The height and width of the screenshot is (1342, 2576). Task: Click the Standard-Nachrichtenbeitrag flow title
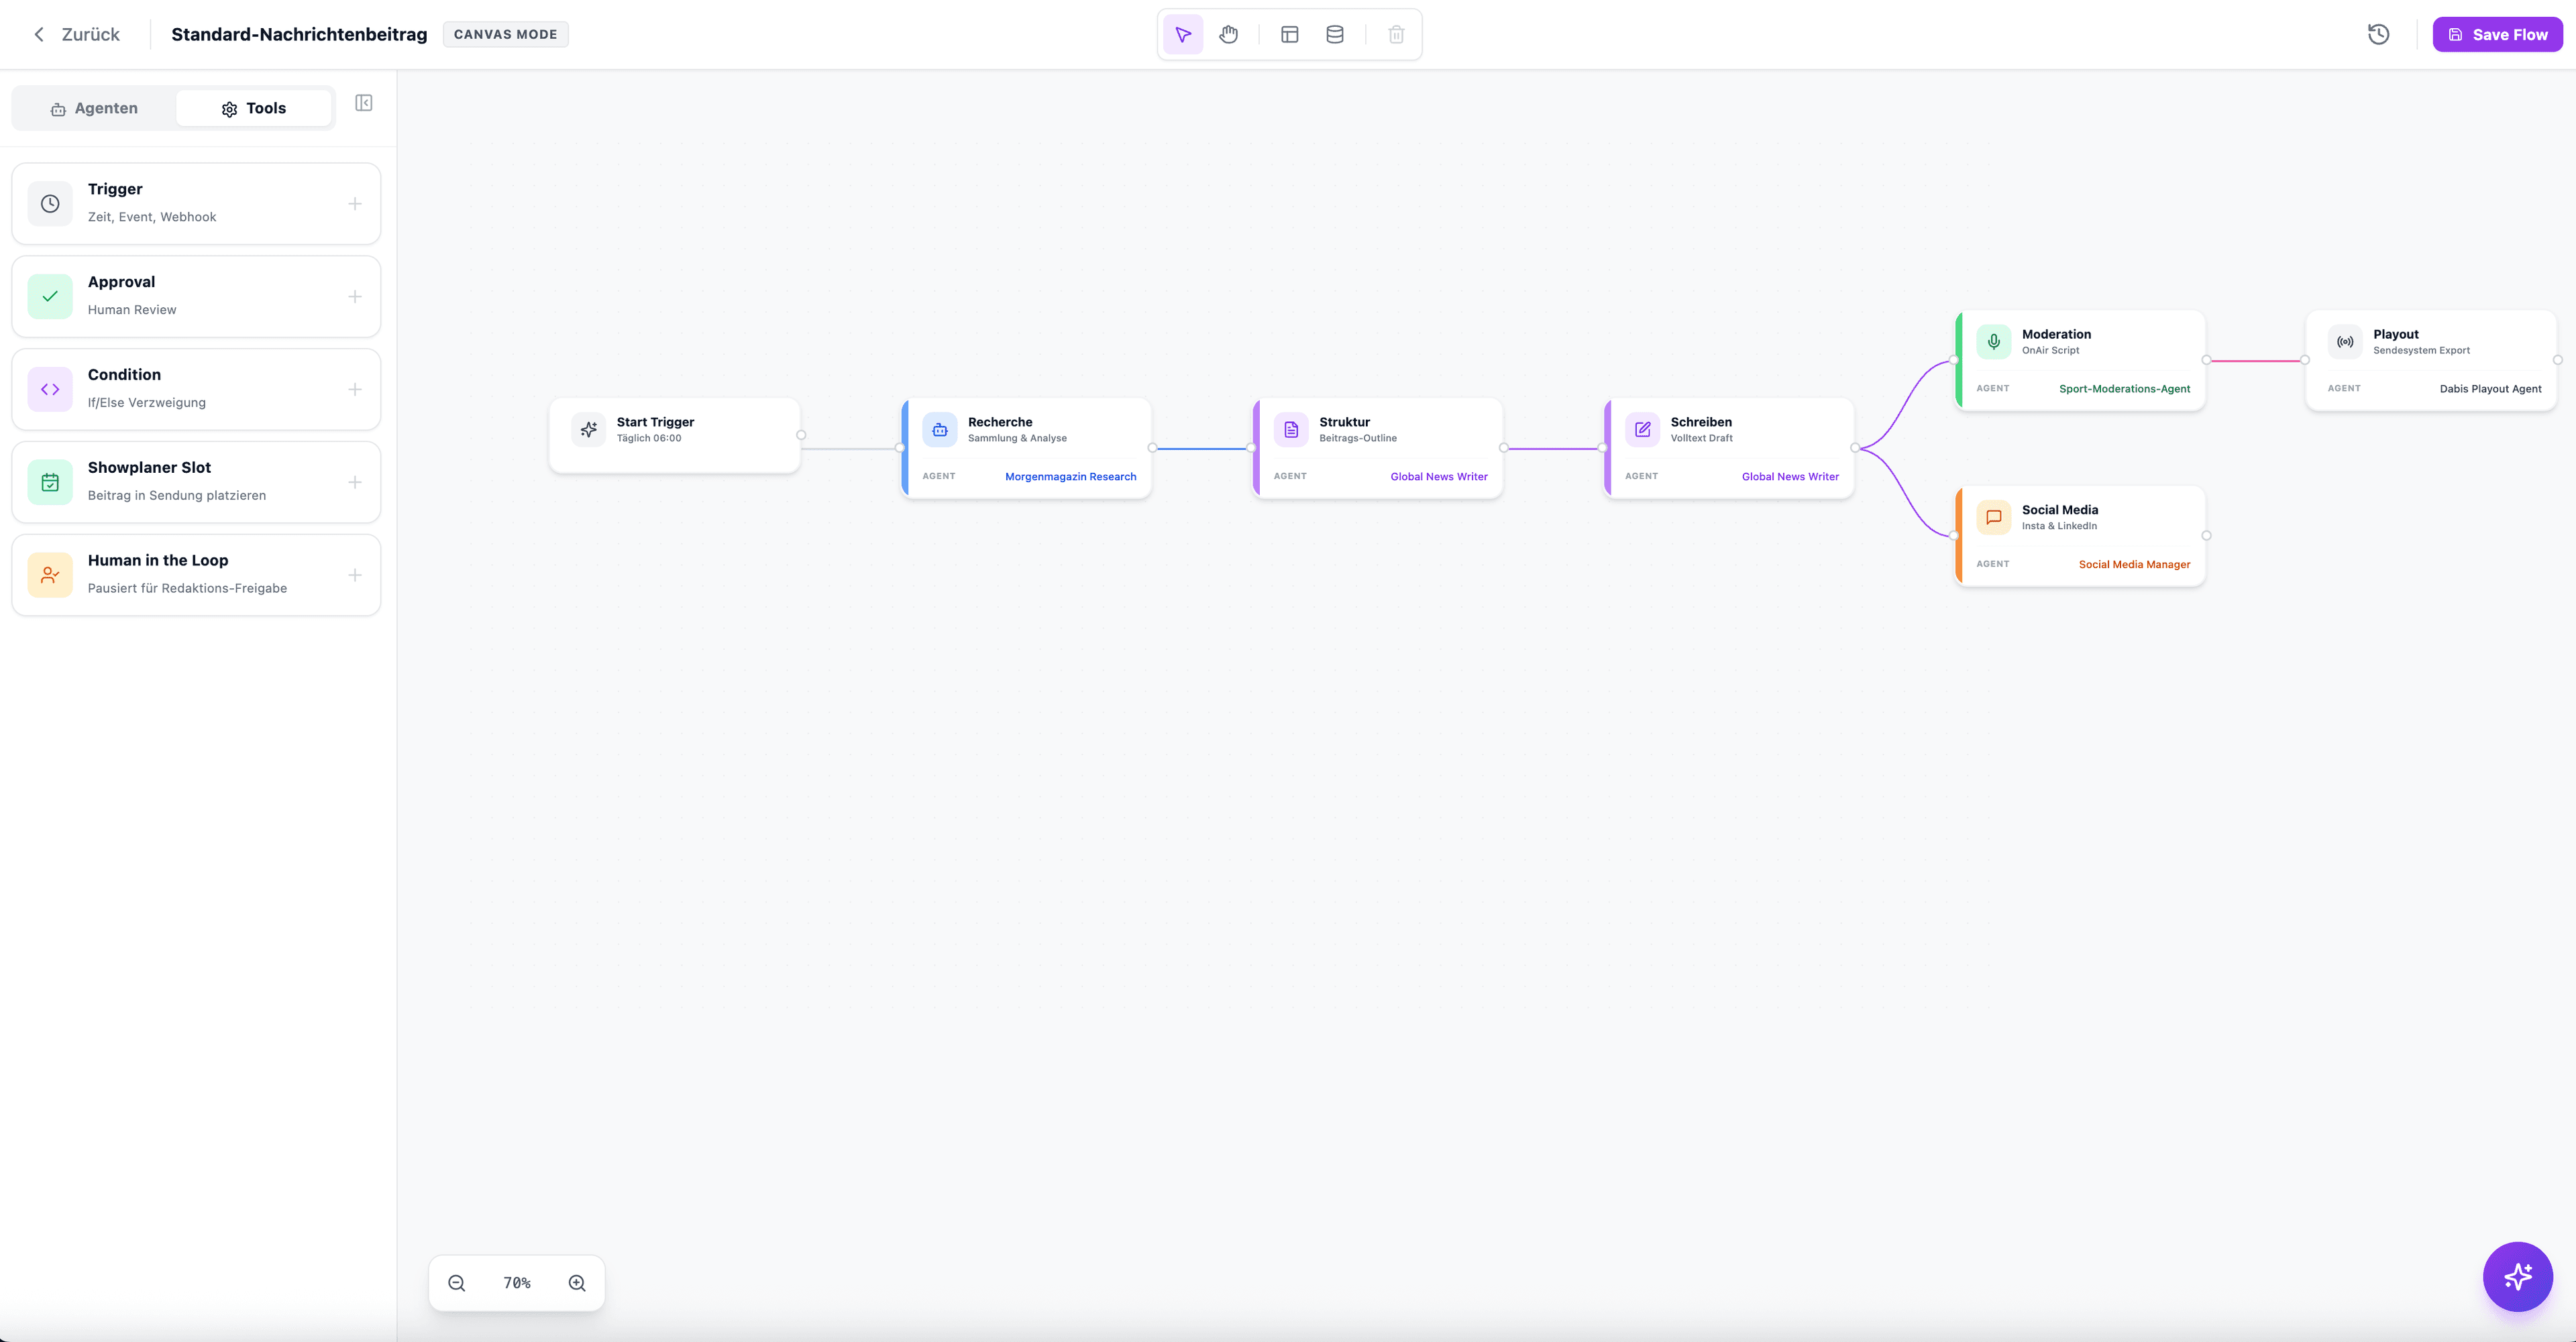(299, 34)
